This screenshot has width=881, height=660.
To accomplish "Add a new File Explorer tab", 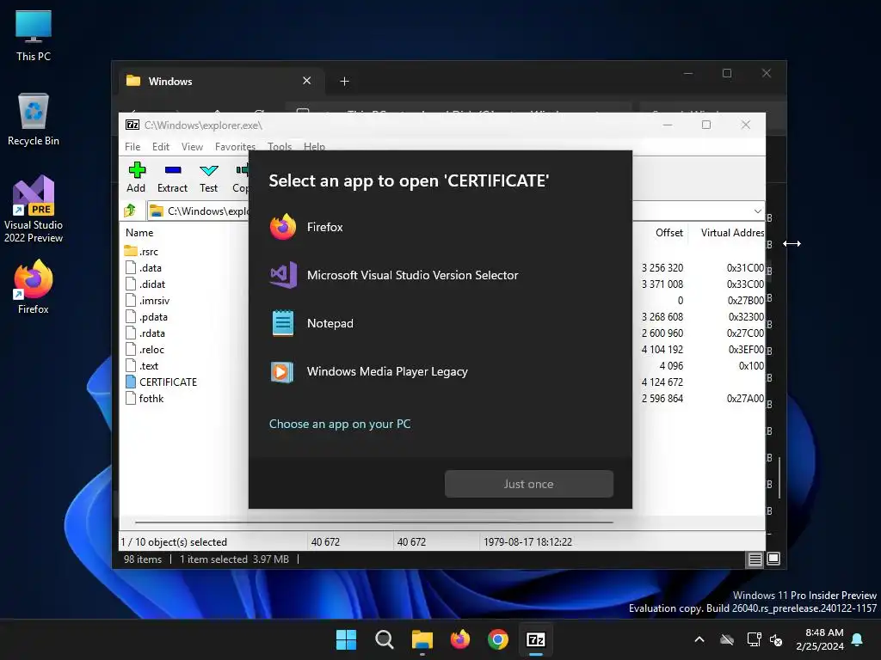I will [344, 82].
